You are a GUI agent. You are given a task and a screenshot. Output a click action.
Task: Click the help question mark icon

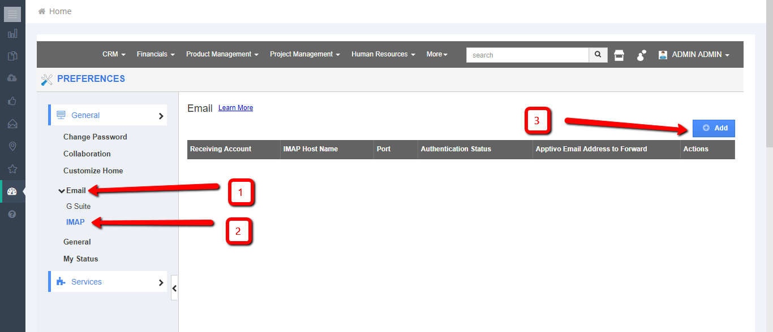click(x=12, y=214)
